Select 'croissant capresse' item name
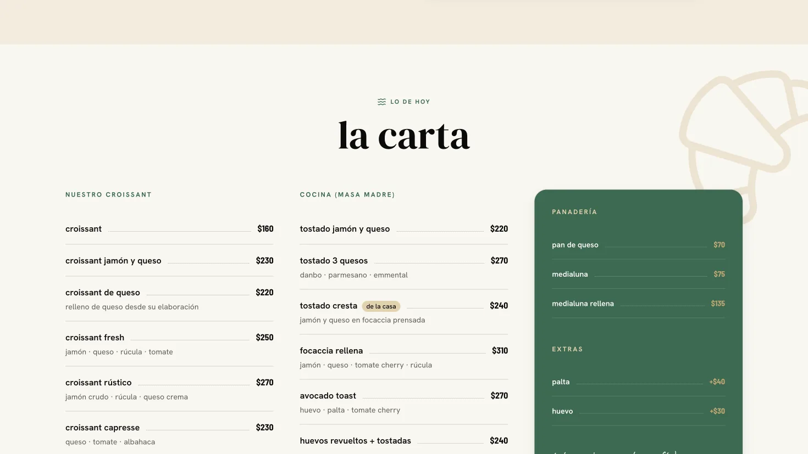The height and width of the screenshot is (454, 808). pyautogui.click(x=102, y=428)
